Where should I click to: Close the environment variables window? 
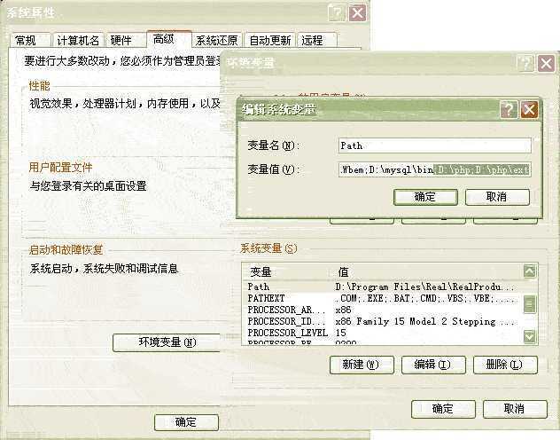point(547,64)
